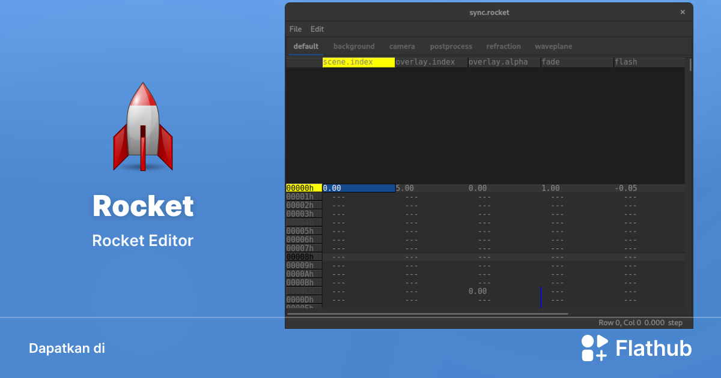Select row 00008h in the tracker
The image size is (721, 378).
coord(304,256)
